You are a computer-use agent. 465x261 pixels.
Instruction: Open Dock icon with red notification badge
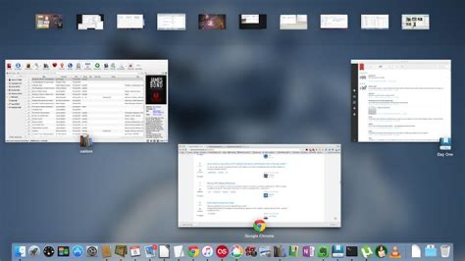150,251
